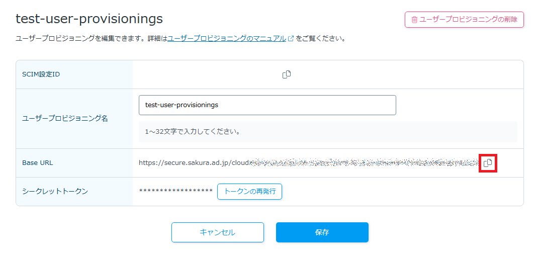539x256 pixels.
Task: Copy the Base URL to clipboard
Action: click(x=488, y=163)
